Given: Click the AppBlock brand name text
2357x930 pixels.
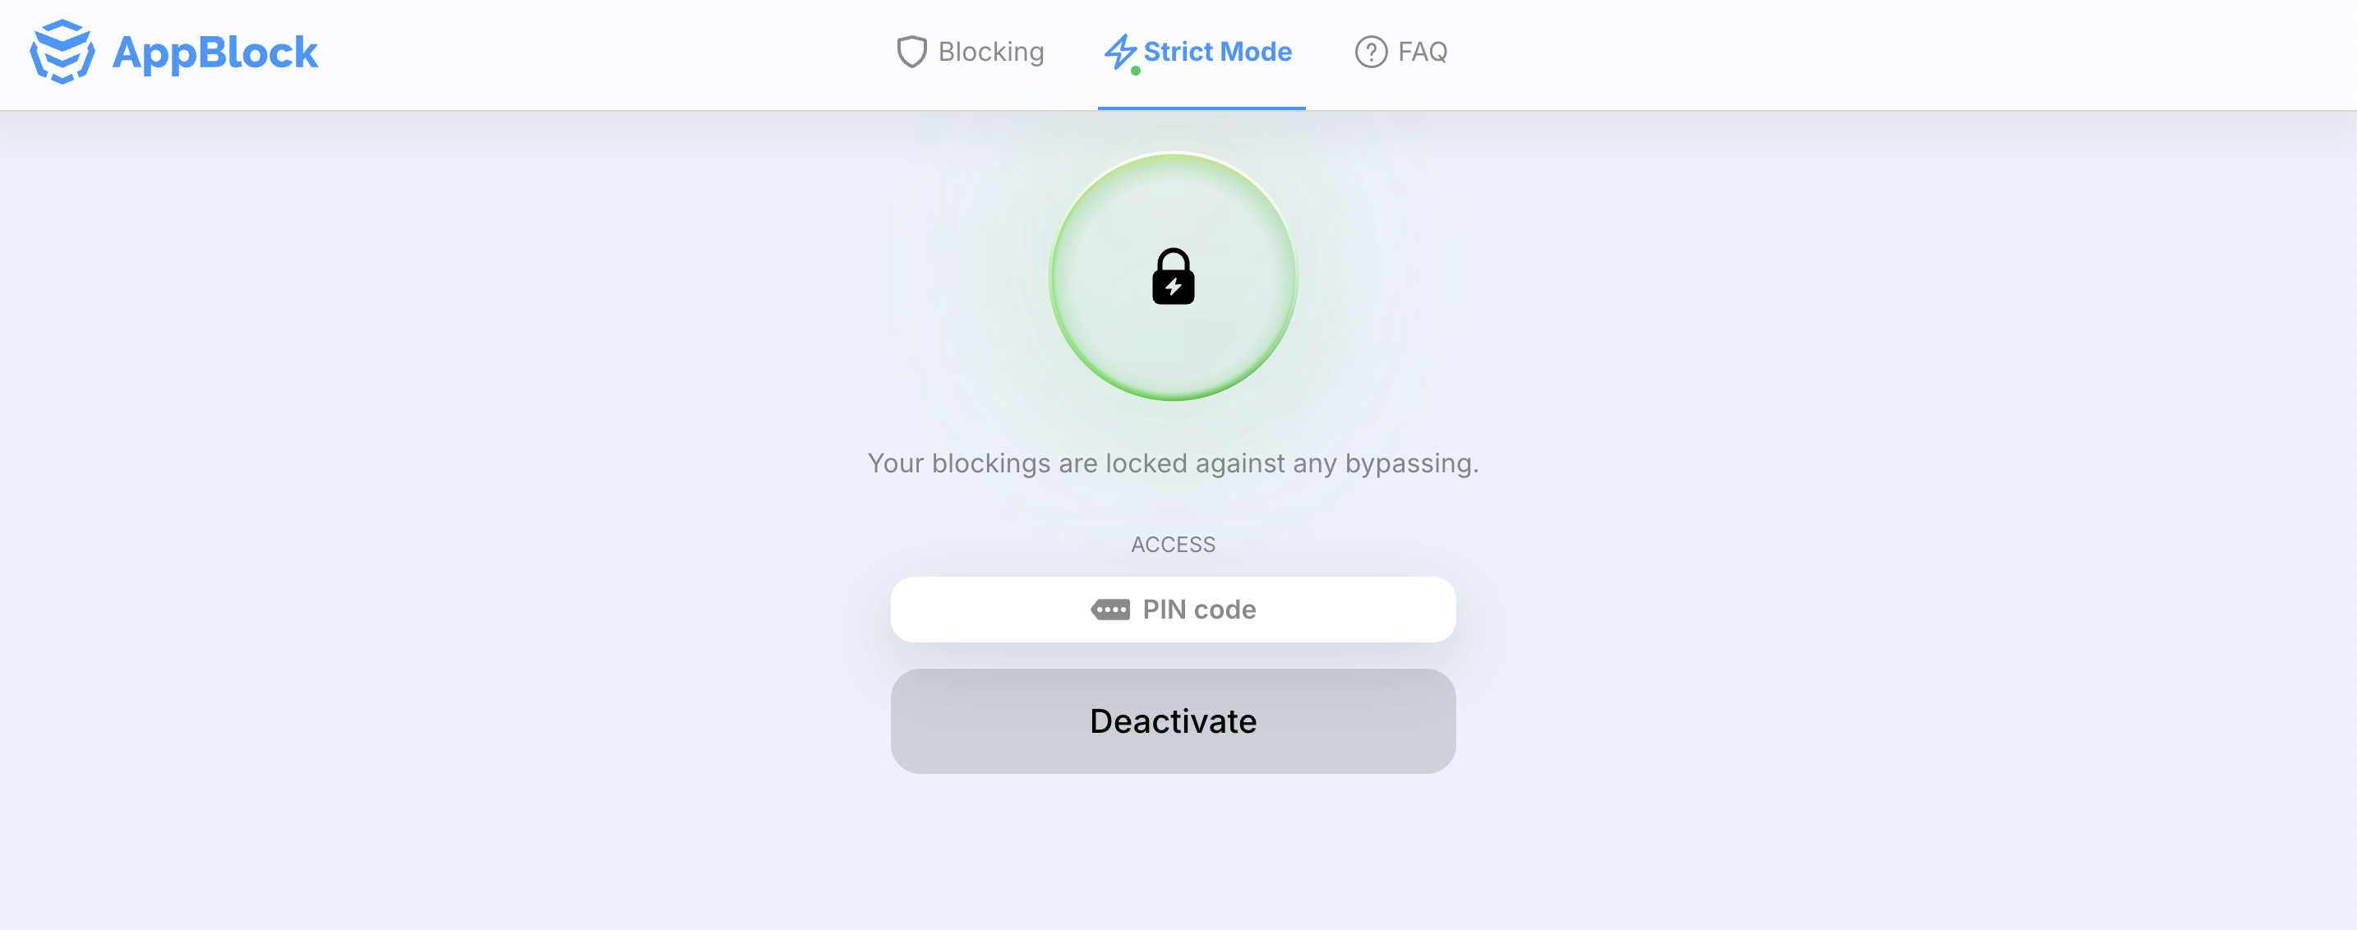Looking at the screenshot, I should point(214,53).
